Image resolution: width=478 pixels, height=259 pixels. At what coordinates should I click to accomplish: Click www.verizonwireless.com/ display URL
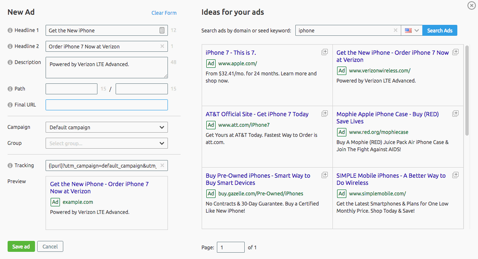[380, 71]
